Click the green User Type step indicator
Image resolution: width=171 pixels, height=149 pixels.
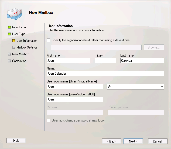(x=9, y=34)
